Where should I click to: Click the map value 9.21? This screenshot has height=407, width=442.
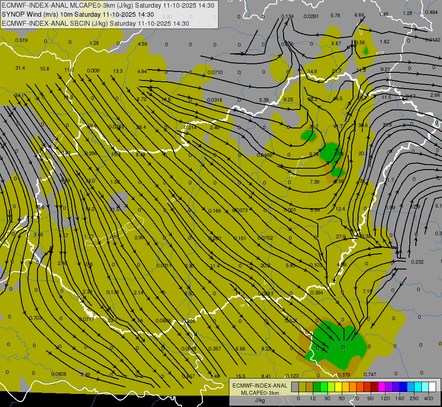point(385,69)
